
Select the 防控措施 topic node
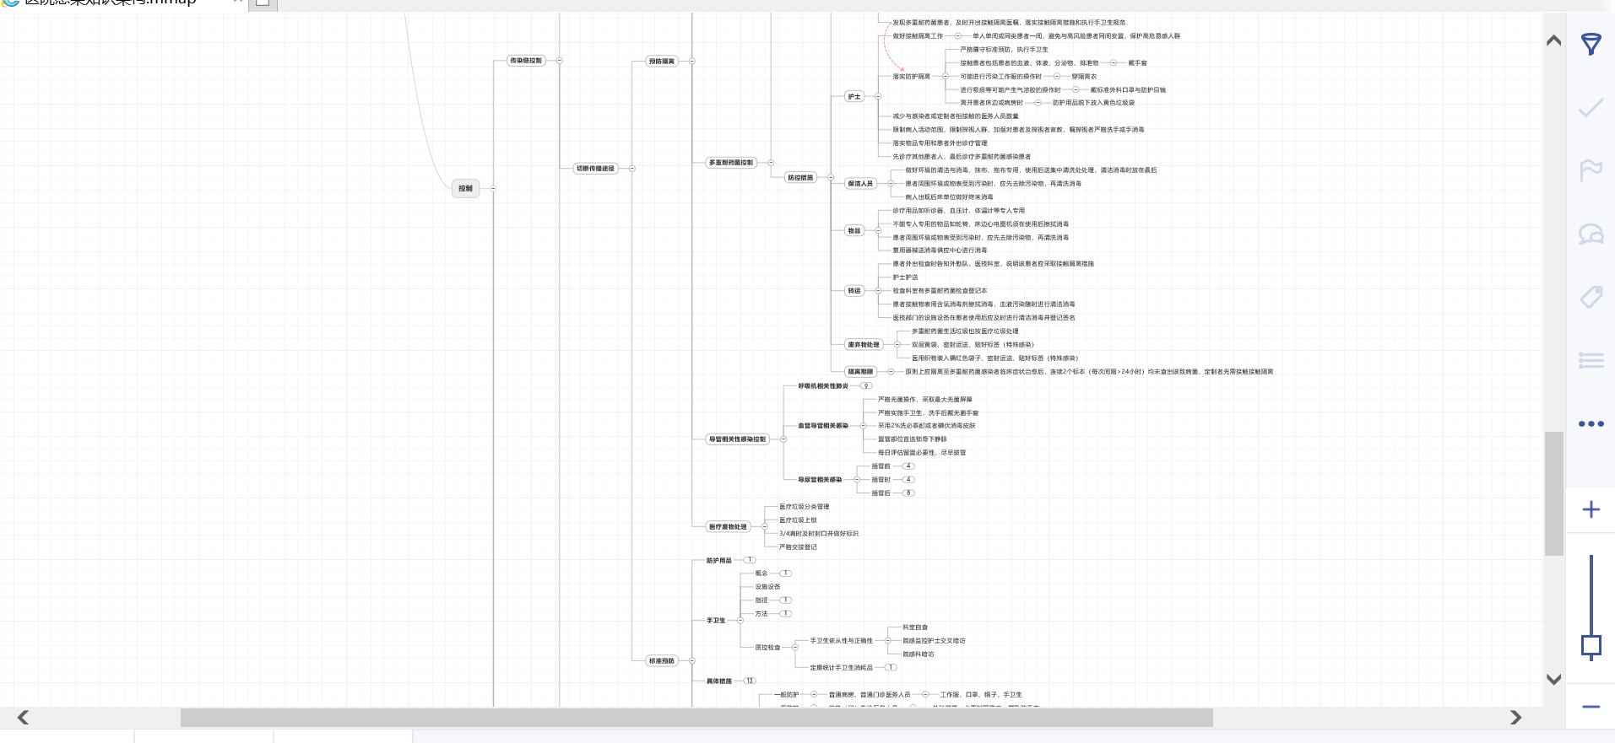(x=800, y=178)
